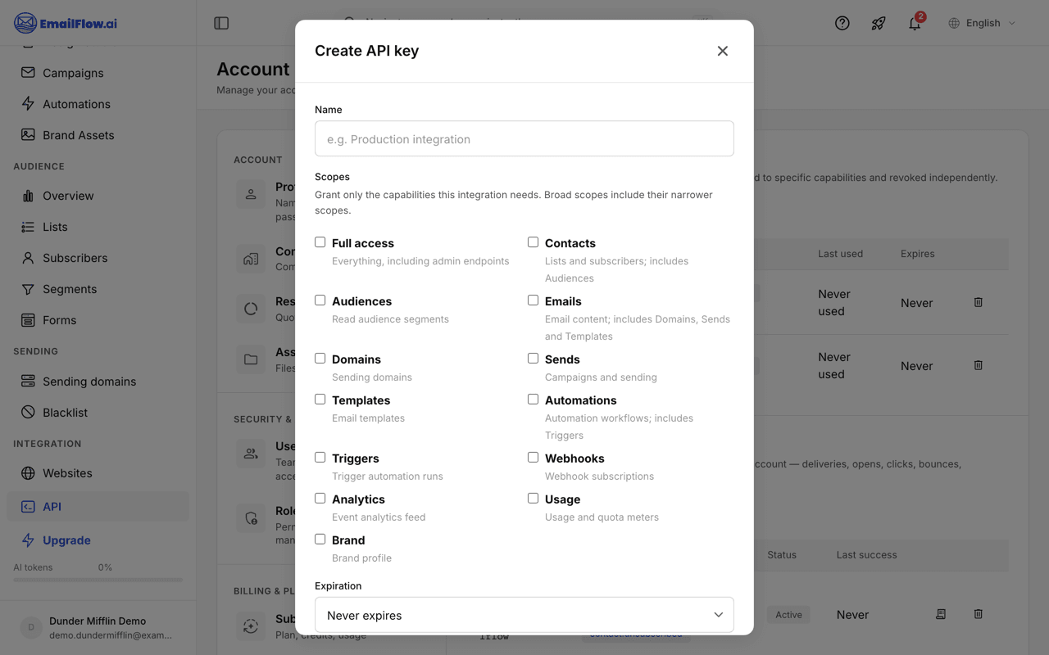Screen dimensions: 1049x655
Task: Check the Usage scope
Action: [x=534, y=499]
